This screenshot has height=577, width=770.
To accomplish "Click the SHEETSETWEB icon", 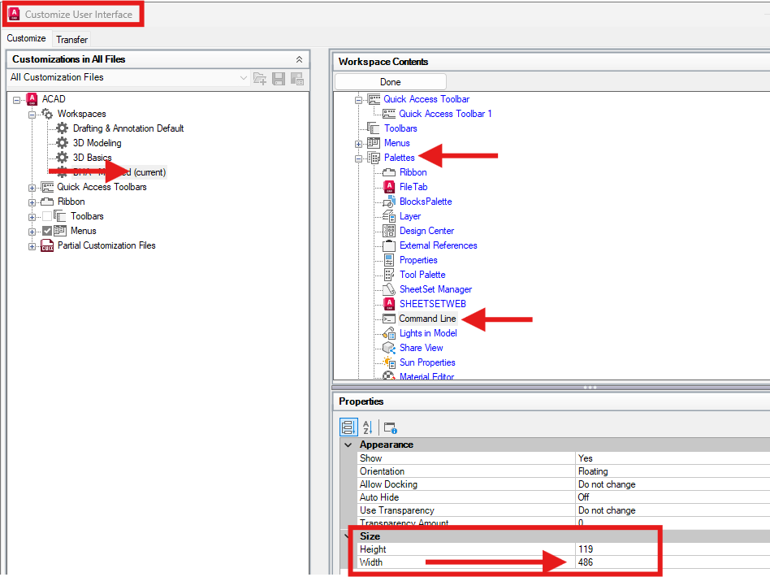I will (x=389, y=304).
